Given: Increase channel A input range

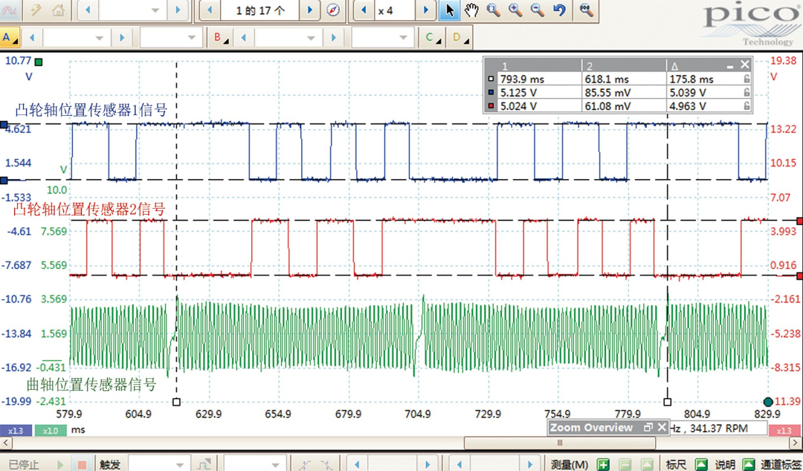Looking at the screenshot, I should (x=122, y=37).
